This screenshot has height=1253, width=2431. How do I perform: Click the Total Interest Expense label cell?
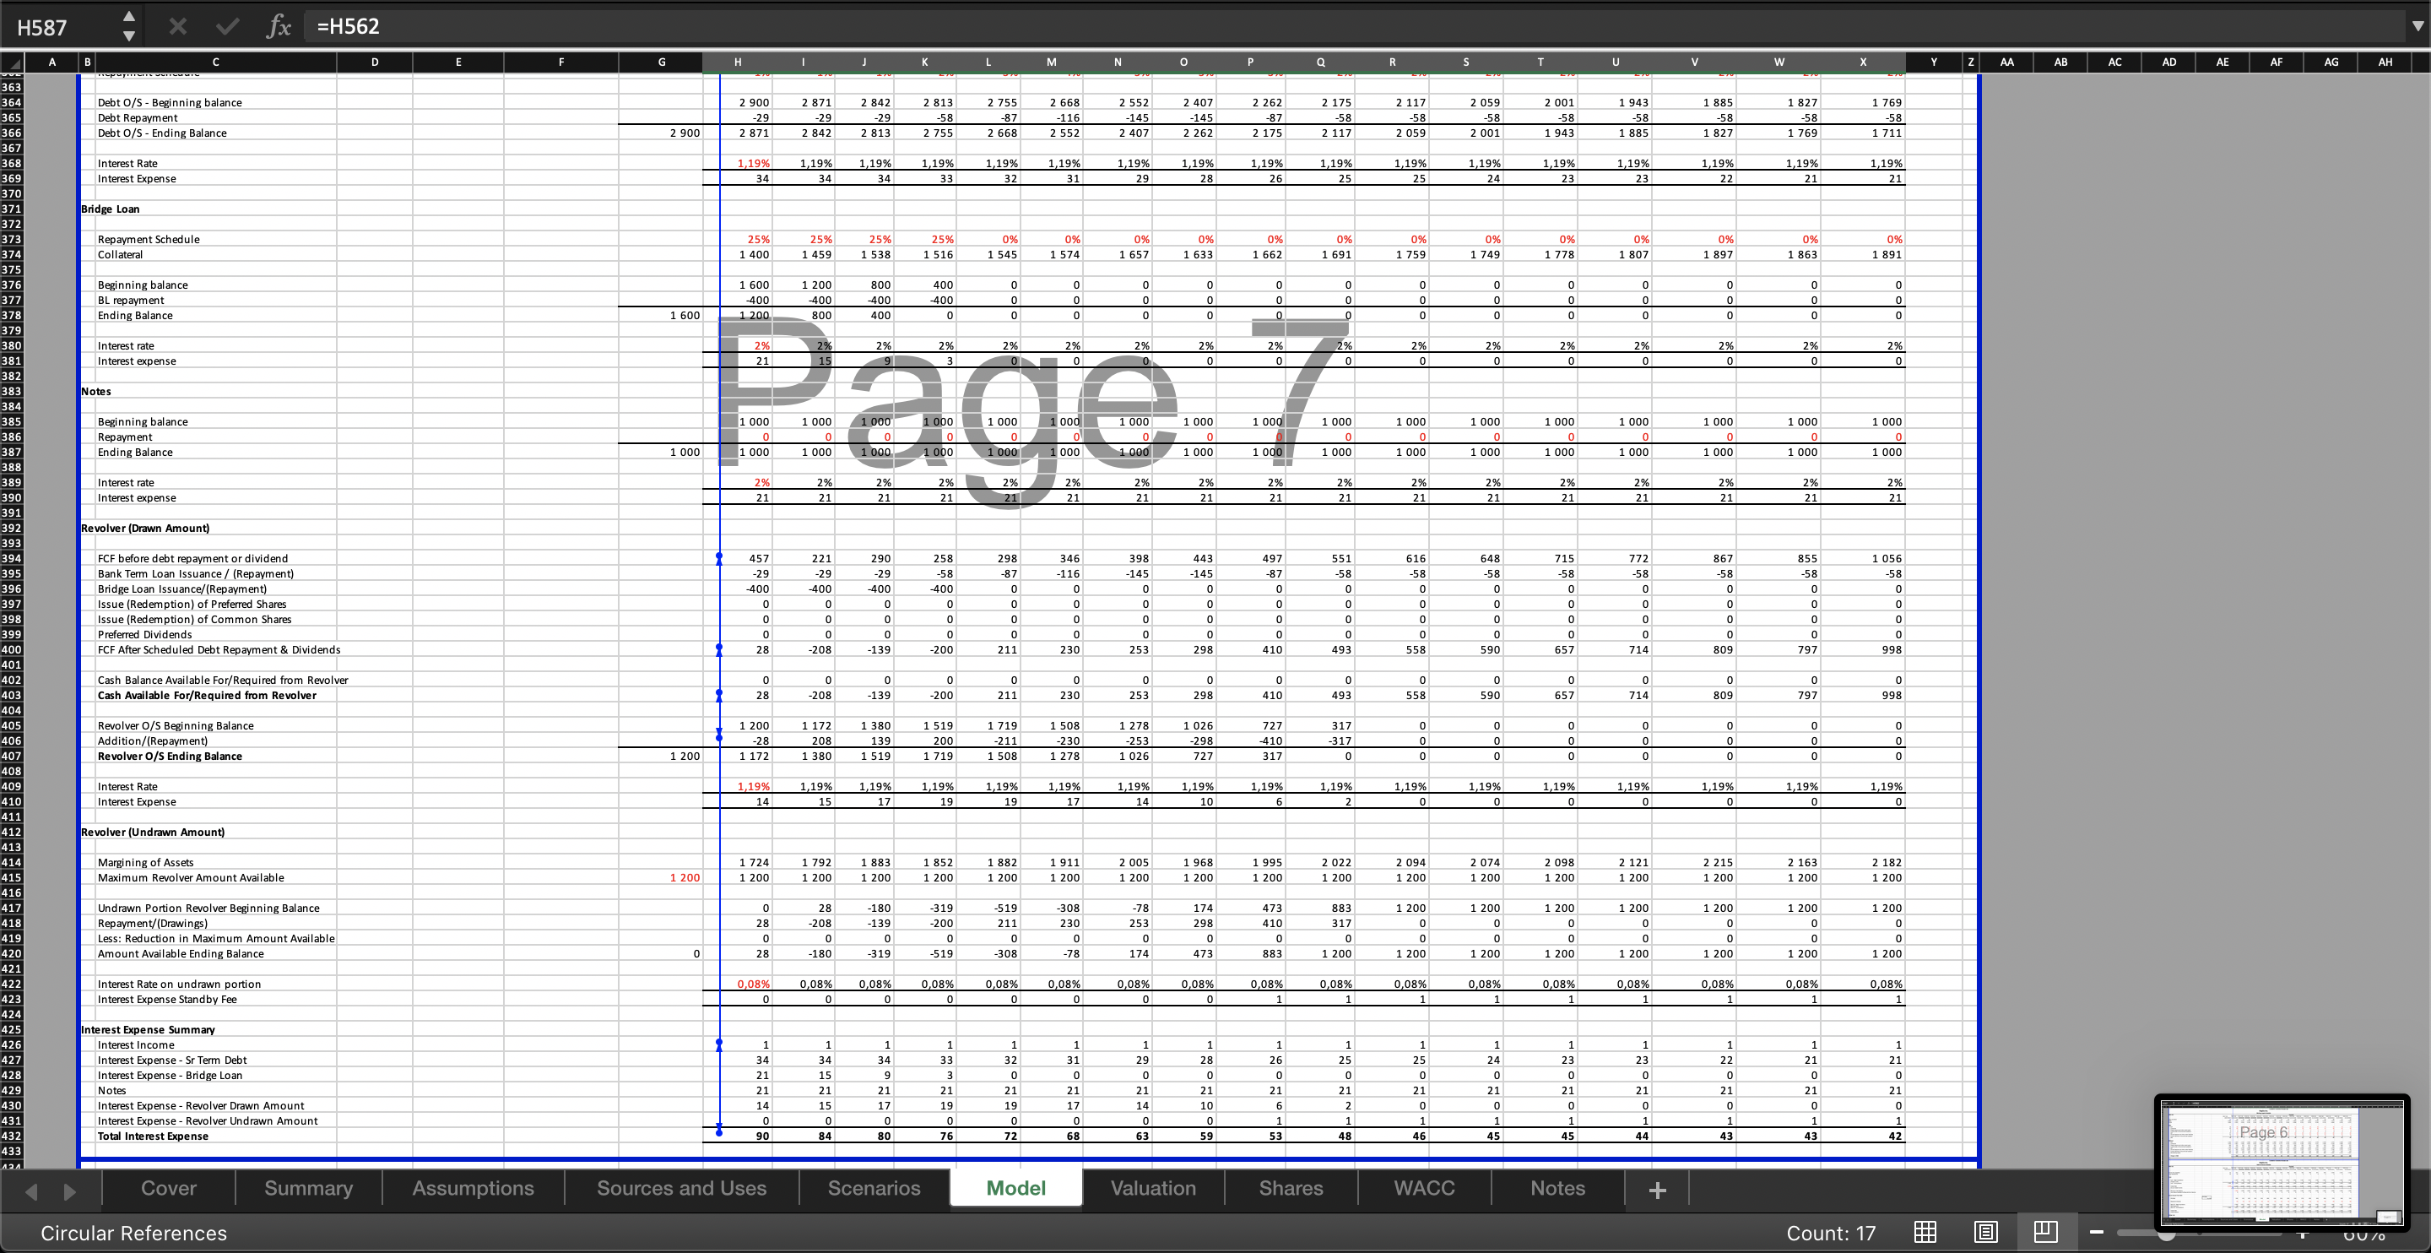click(x=153, y=1136)
